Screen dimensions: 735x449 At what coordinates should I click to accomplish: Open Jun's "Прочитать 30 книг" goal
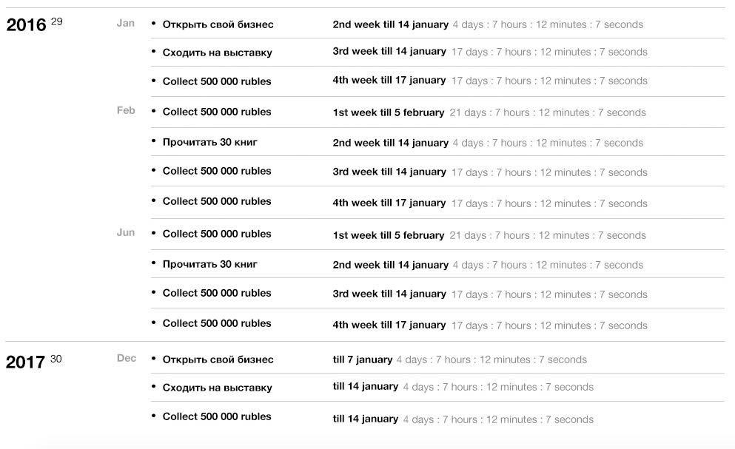tap(209, 264)
